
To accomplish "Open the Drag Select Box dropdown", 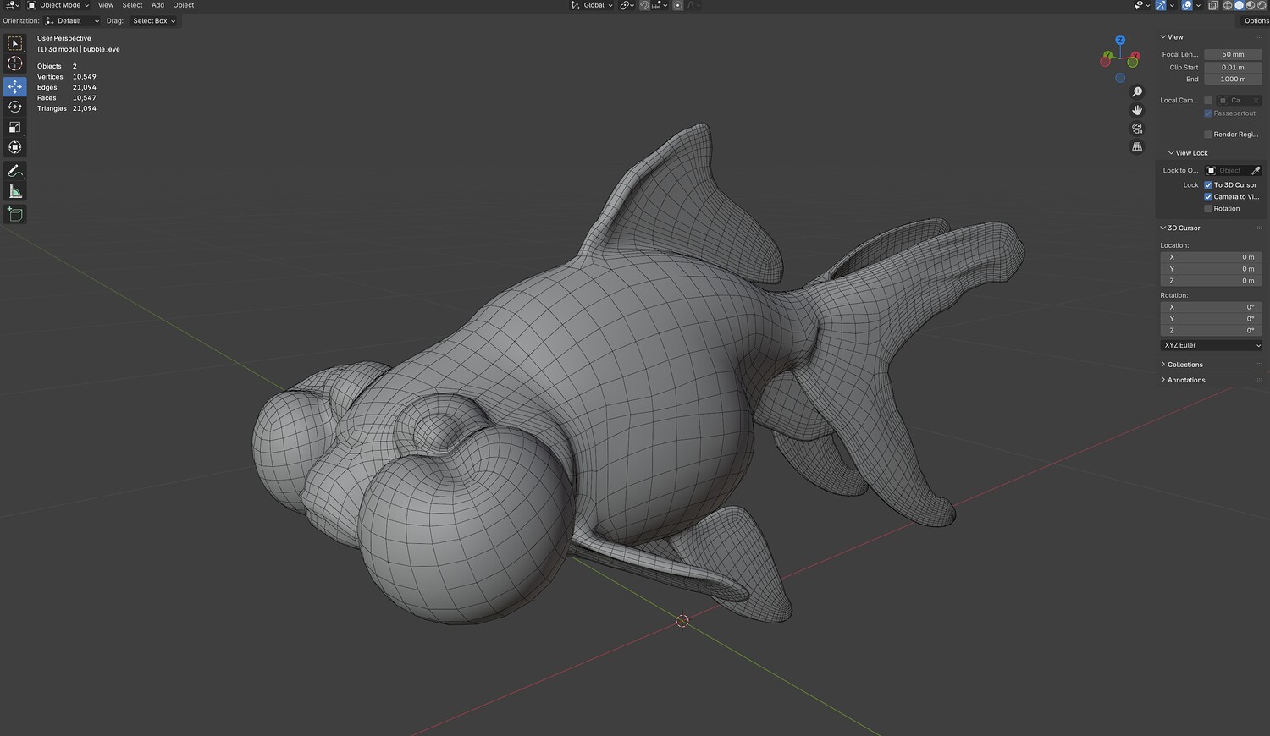I will point(154,21).
